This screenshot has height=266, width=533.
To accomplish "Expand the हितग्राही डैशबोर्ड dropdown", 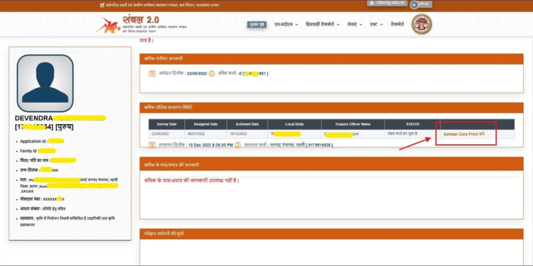I will click(x=322, y=24).
